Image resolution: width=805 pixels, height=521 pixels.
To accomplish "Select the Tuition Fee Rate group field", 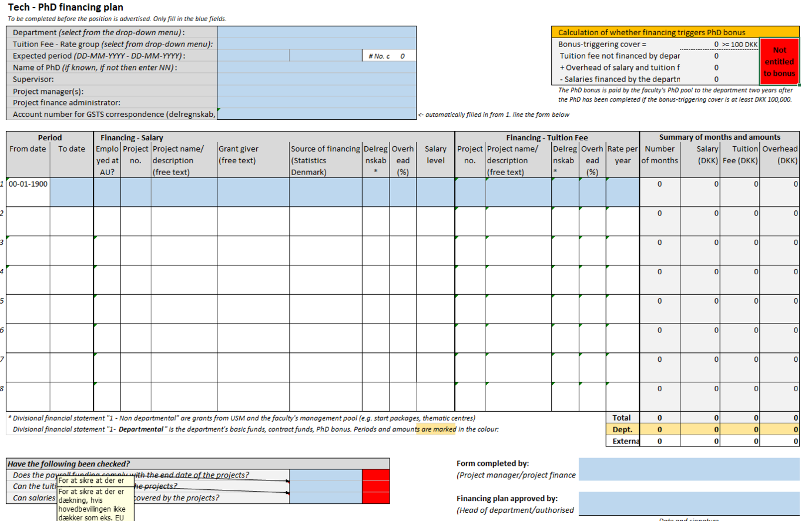I will 317,44.
